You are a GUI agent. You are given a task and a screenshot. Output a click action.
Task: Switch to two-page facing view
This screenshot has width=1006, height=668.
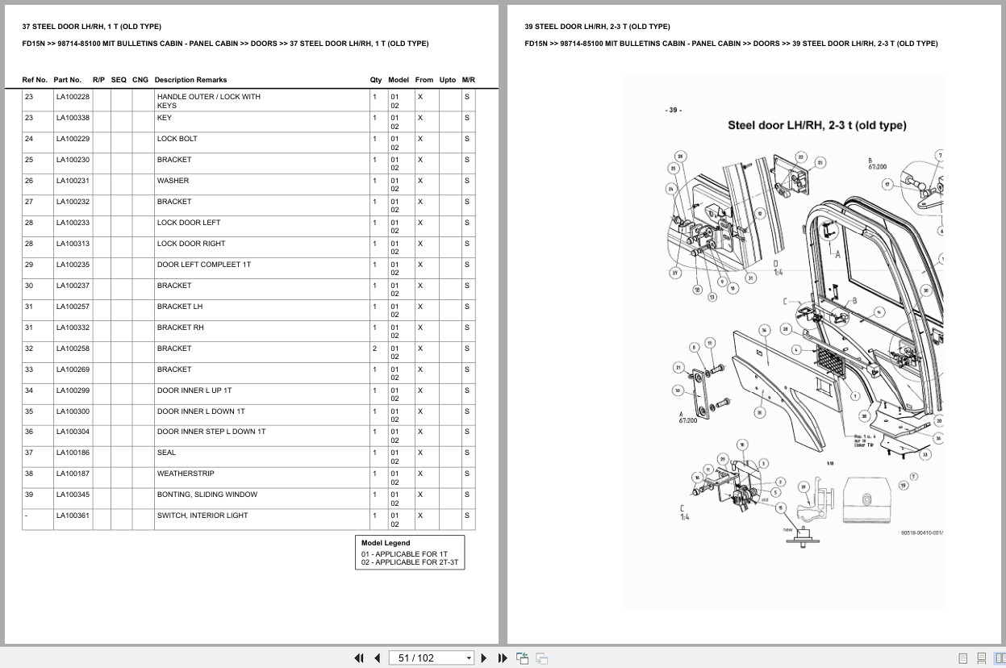tap(1000, 658)
